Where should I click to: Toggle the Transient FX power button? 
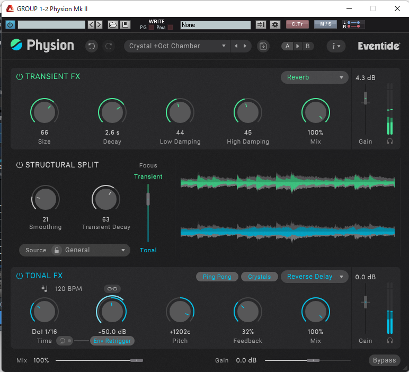tap(20, 77)
